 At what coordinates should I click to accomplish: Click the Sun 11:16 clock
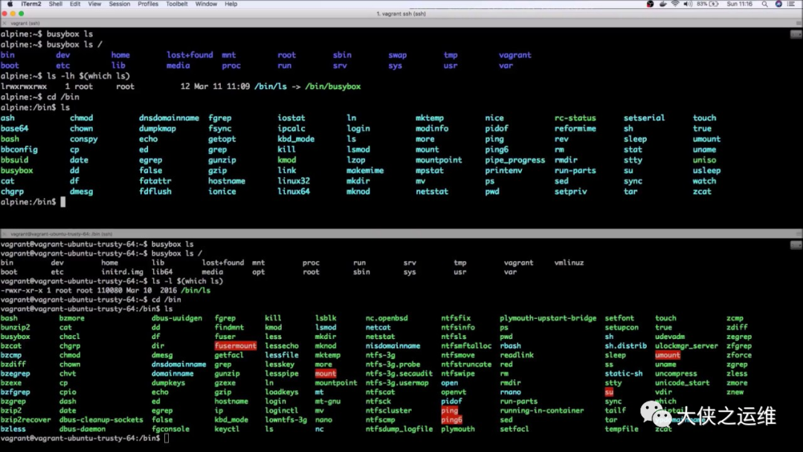740,4
